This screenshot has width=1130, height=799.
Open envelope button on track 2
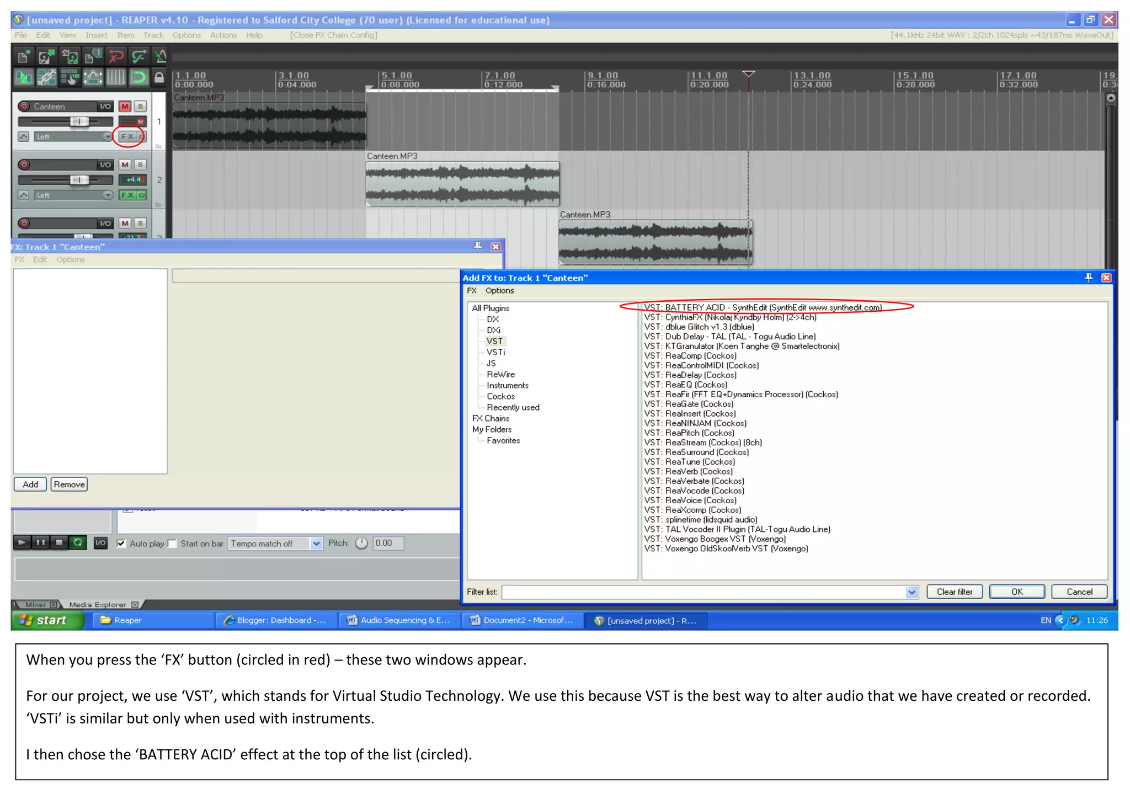(24, 195)
